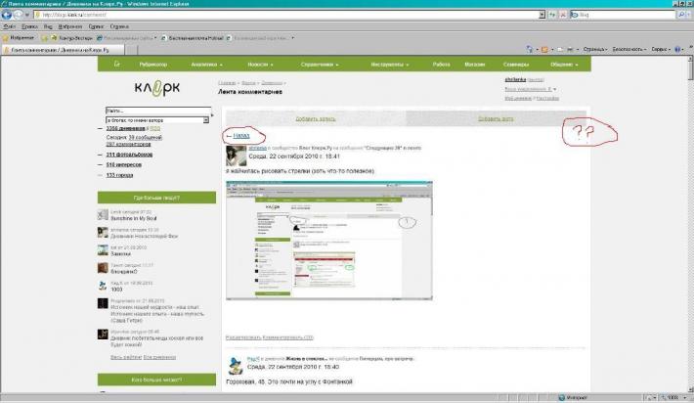Click the Stop loading X icon
694x403 pixels.
pos(563,15)
